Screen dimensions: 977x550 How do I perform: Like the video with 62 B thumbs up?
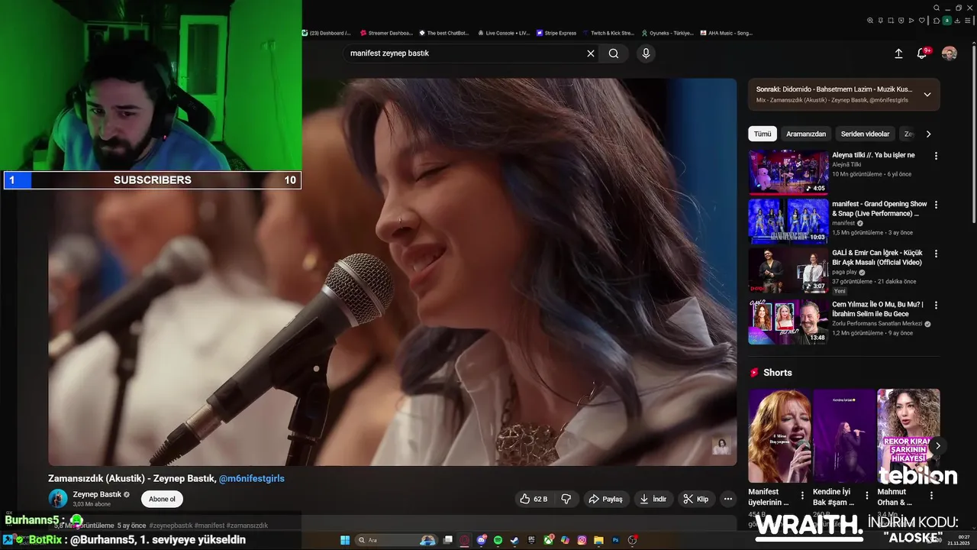pyautogui.click(x=534, y=499)
